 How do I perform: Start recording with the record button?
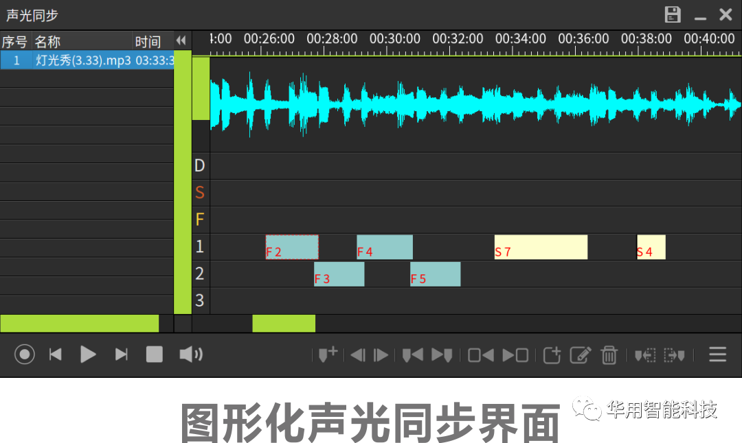(x=25, y=355)
